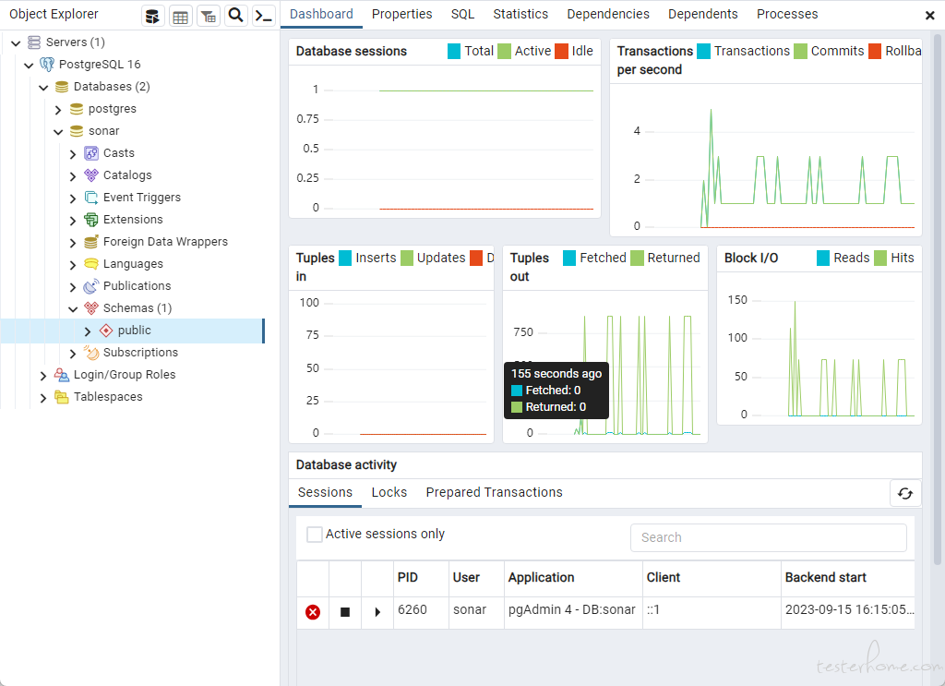
Task: Click the Foreign Data Wrappers icon
Action: 91,242
